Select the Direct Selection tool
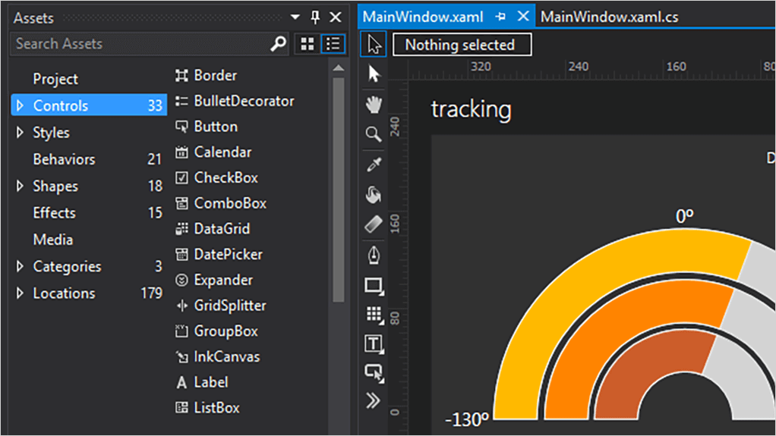 point(373,74)
